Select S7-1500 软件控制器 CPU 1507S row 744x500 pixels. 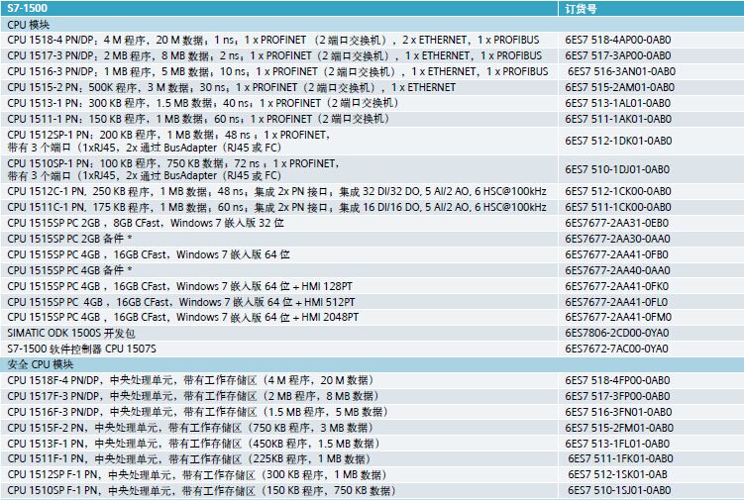tap(81, 350)
